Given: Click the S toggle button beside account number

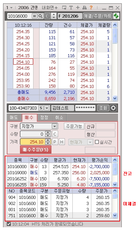Looking at the screenshot, I should (41, 108).
